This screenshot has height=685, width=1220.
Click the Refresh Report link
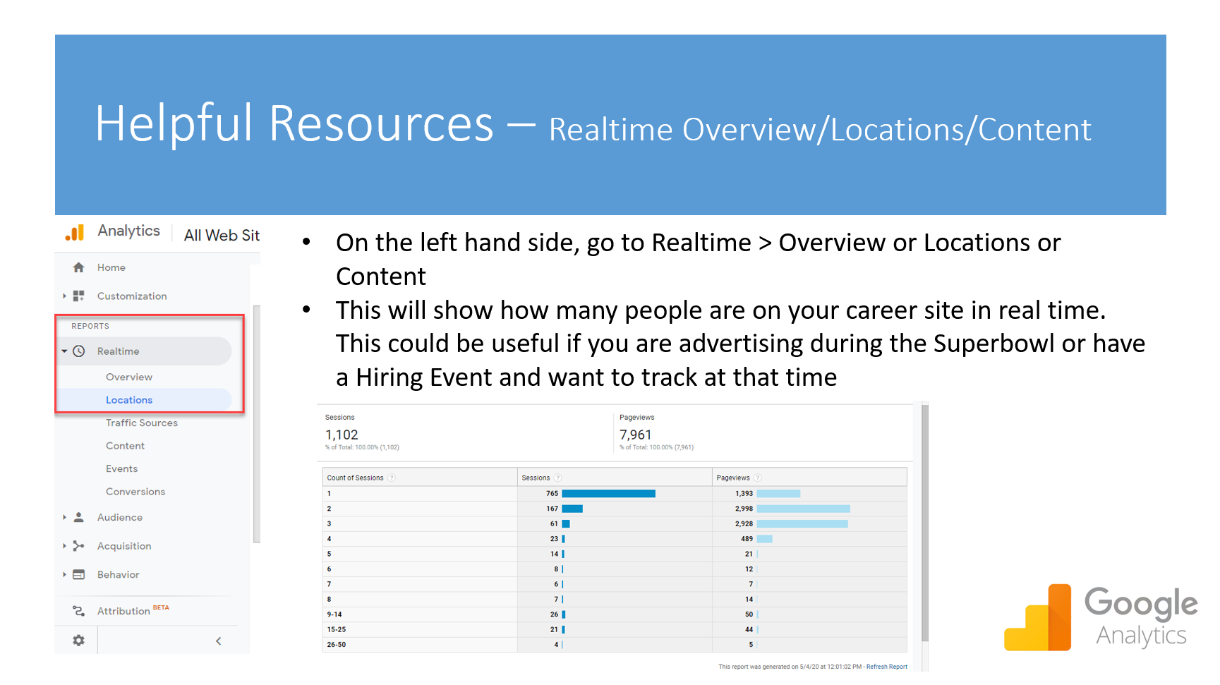(886, 666)
